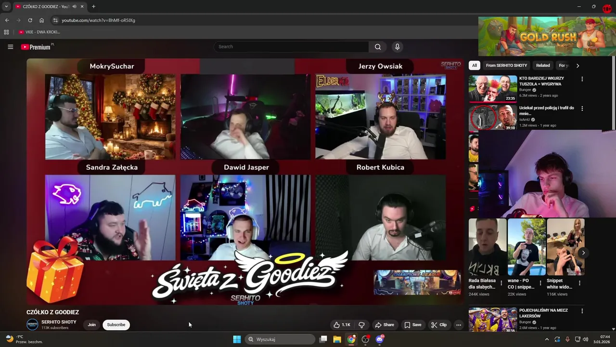The width and height of the screenshot is (616, 347).
Task: Switch to Chrome taskbar icon
Action: tap(351, 339)
